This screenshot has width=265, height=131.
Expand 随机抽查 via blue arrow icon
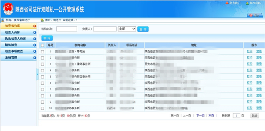coord(35,45)
